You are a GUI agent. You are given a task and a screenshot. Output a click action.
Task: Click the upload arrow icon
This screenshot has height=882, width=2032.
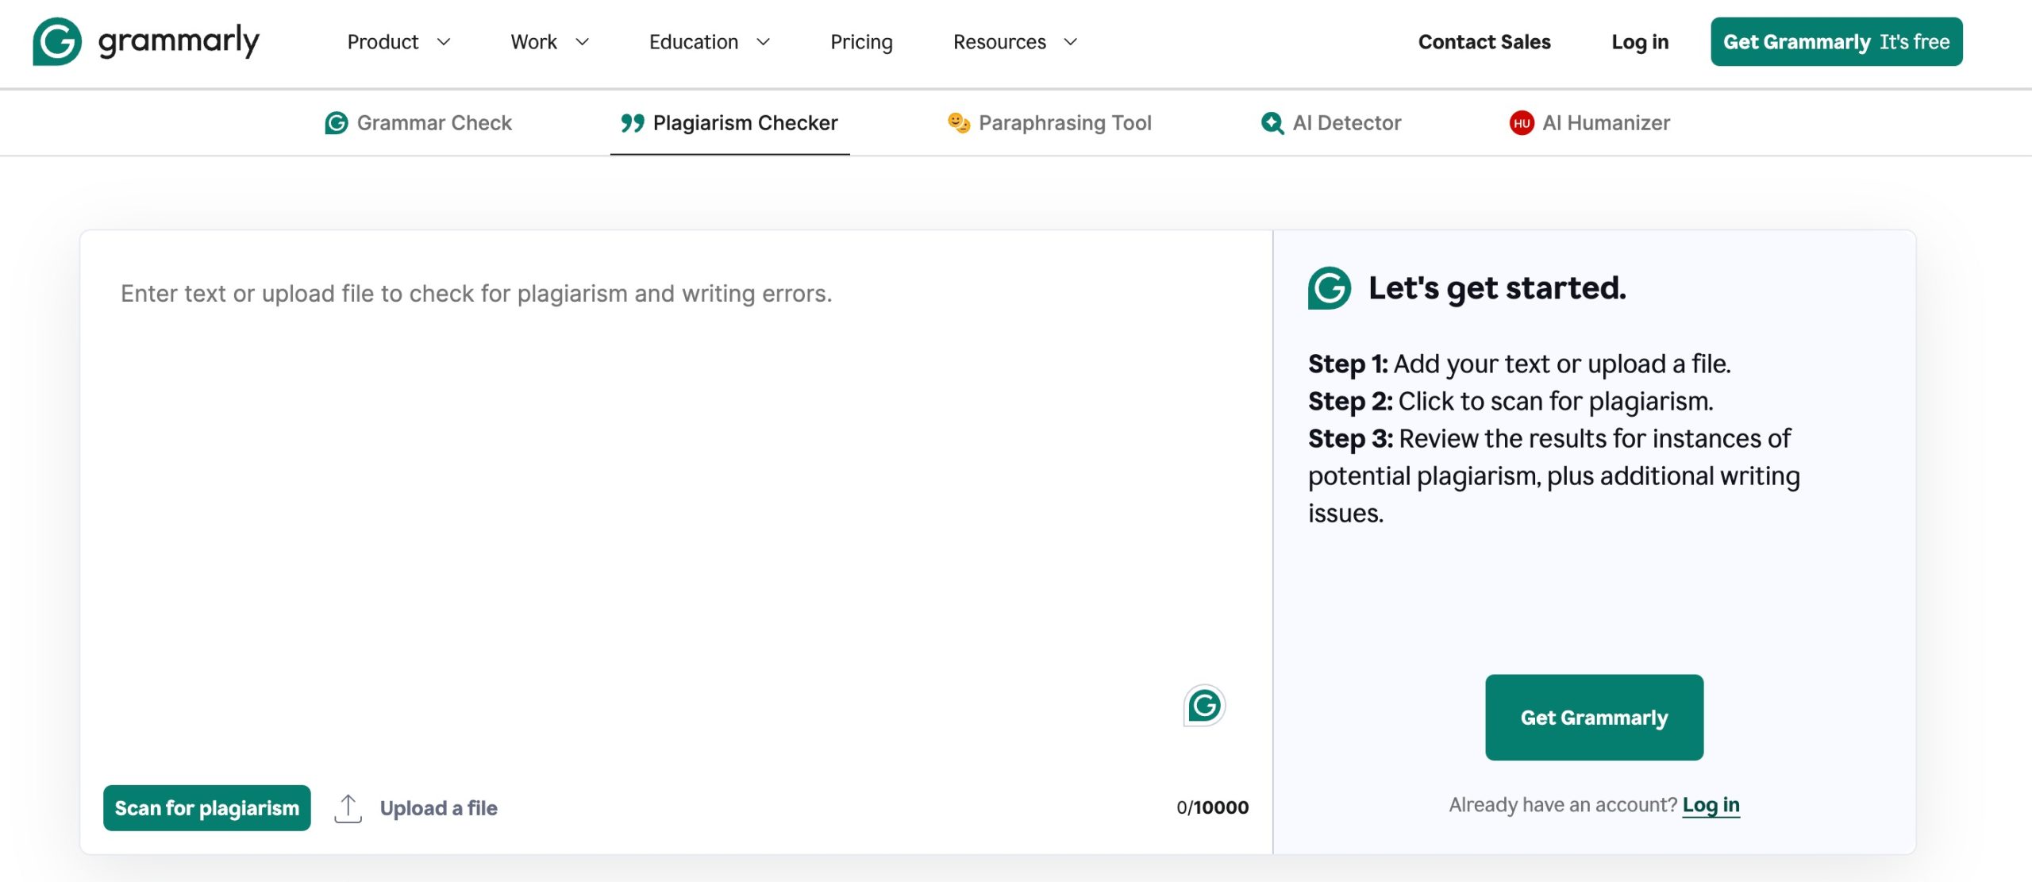pos(348,808)
